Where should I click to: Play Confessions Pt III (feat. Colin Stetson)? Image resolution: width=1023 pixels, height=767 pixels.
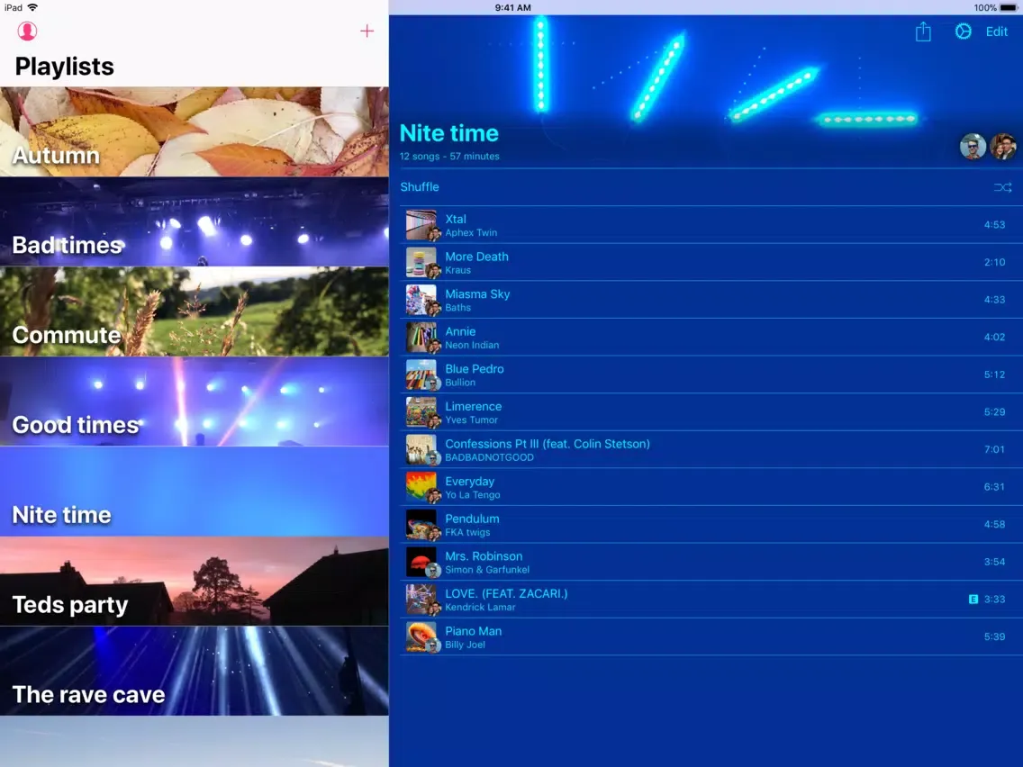[x=711, y=449]
